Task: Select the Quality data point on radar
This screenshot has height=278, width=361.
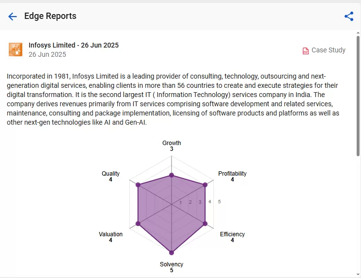Action: (x=138, y=185)
